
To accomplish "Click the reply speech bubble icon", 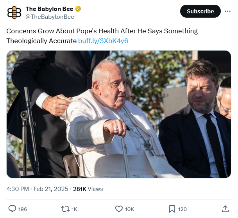I will pyautogui.click(x=12, y=209).
